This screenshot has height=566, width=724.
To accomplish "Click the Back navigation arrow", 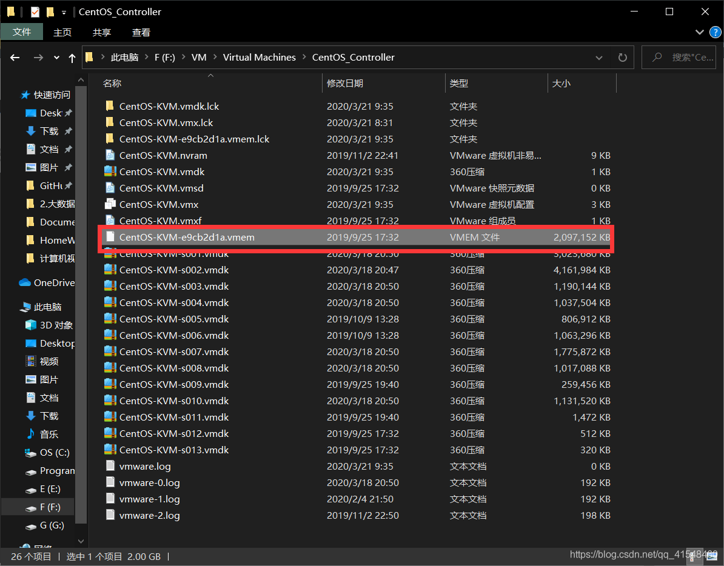I will pos(15,58).
